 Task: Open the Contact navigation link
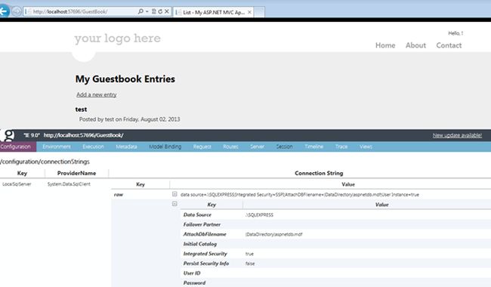[449, 45]
